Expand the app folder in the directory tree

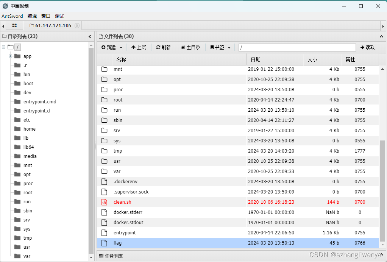(10, 56)
